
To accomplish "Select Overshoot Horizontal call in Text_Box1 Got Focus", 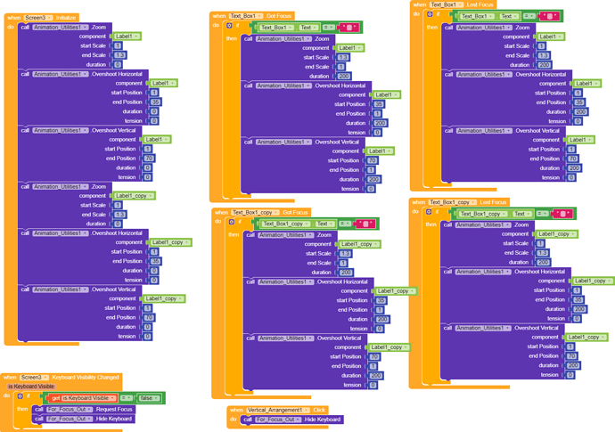I will [x=306, y=109].
